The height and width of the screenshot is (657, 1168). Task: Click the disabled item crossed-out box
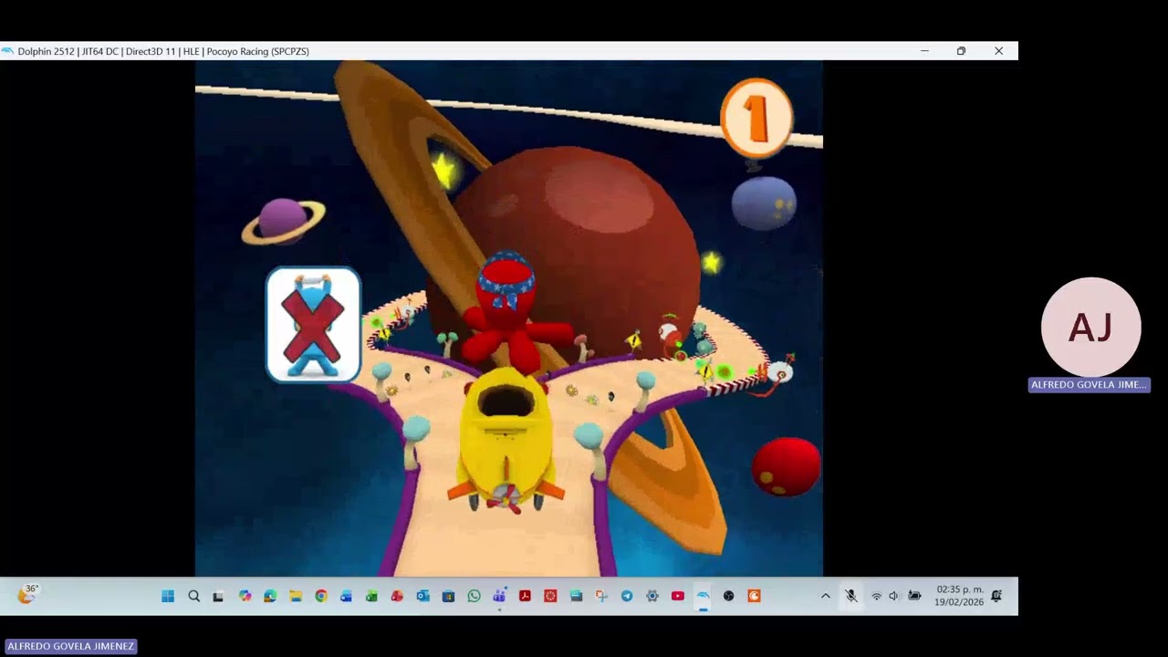(x=313, y=325)
